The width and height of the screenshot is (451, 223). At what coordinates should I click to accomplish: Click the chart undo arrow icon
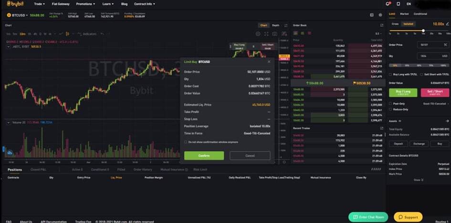102,34
